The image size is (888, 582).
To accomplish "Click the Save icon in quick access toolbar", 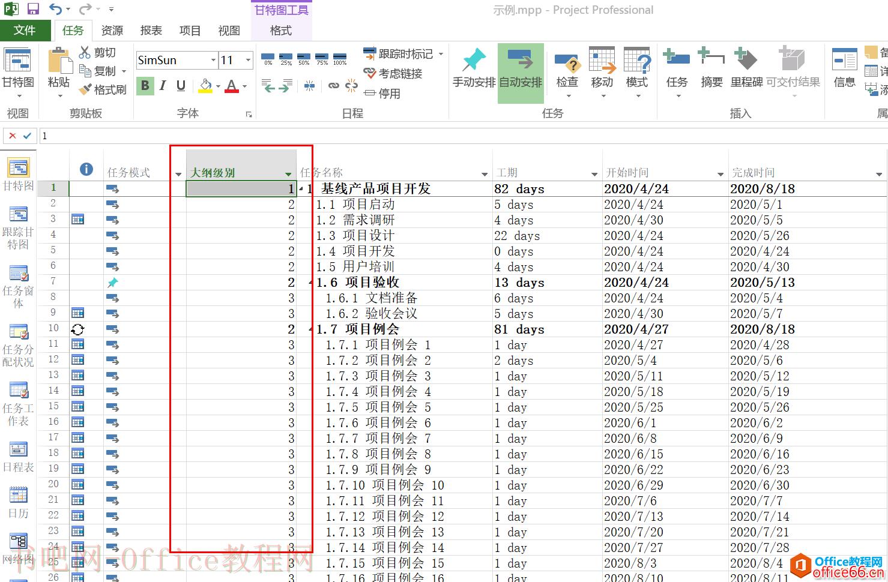I will click(x=33, y=9).
